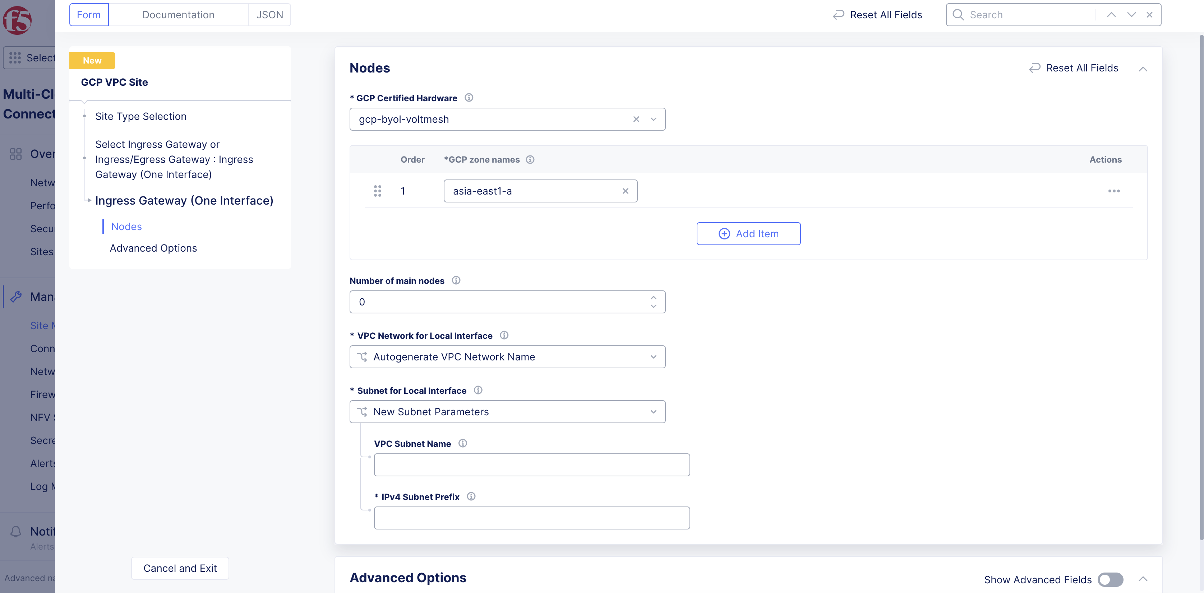Click Cancel and Exit button
The width and height of the screenshot is (1204, 593).
click(x=180, y=568)
